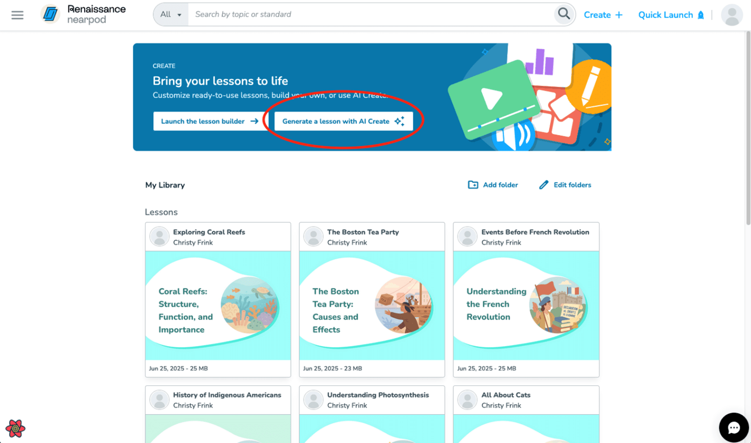The image size is (751, 443).
Task: Select the Lessons section label
Action: (x=161, y=212)
